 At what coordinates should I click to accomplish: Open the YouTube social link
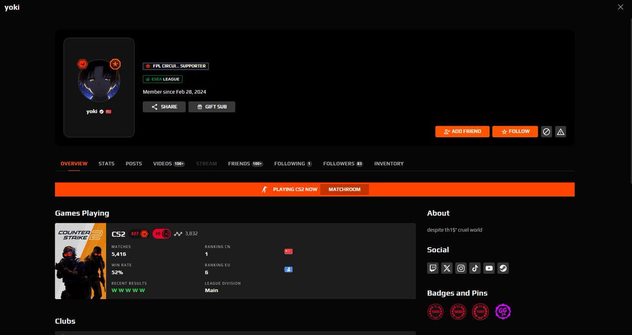(x=489, y=268)
